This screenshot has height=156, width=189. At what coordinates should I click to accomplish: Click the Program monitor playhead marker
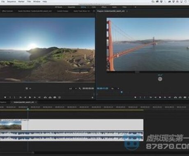[x=122, y=92]
